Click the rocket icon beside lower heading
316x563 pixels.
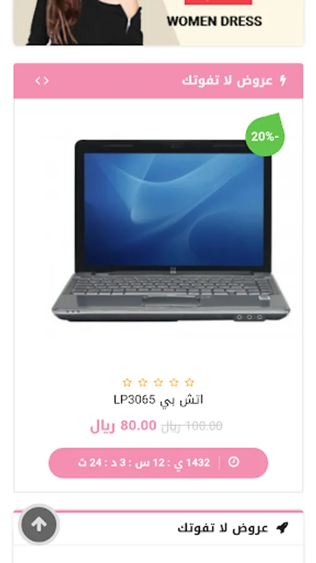click(282, 528)
